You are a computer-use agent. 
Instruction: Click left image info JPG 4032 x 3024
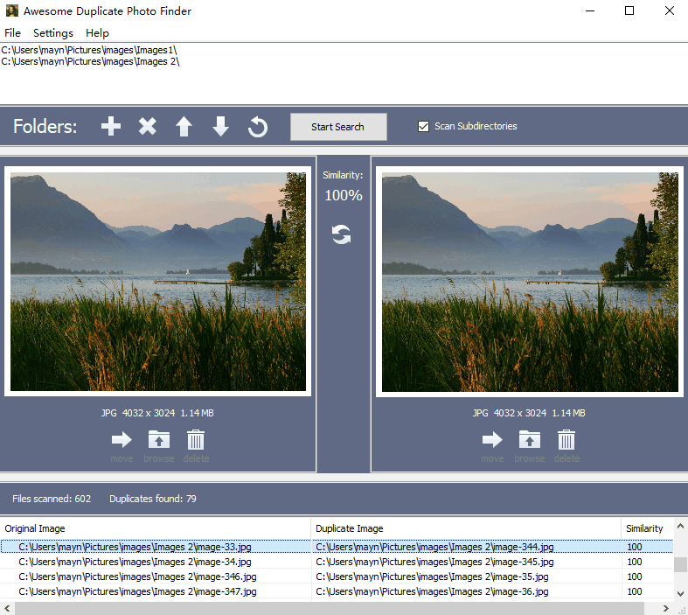tap(157, 413)
